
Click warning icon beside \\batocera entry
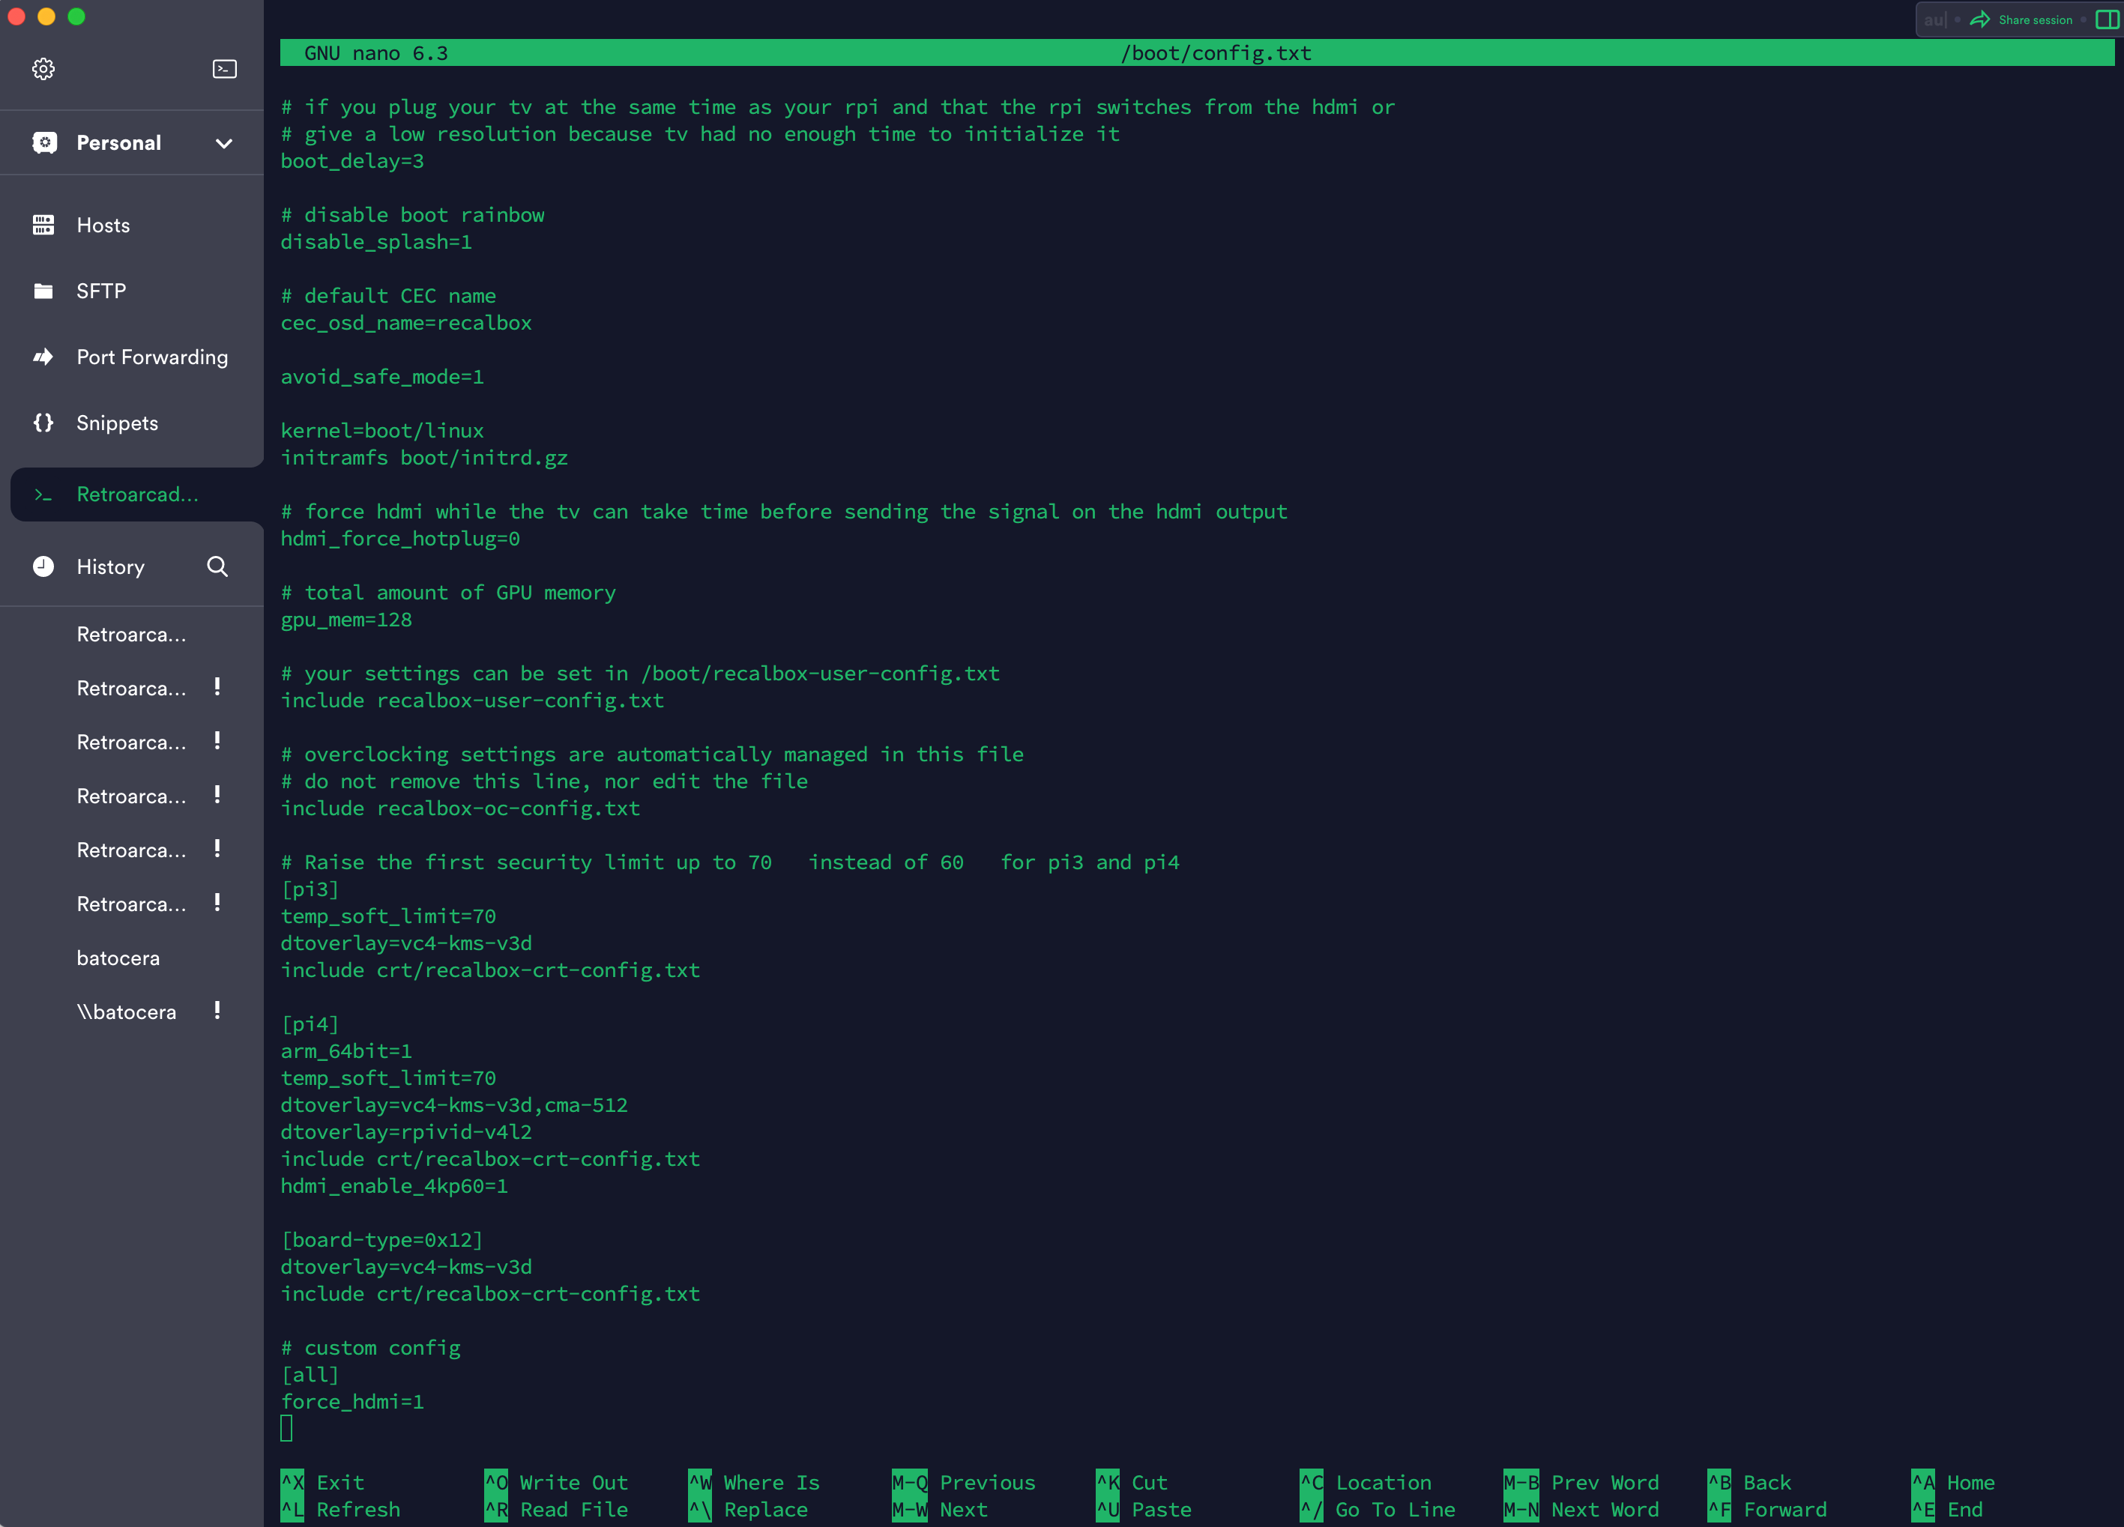tap(217, 1010)
